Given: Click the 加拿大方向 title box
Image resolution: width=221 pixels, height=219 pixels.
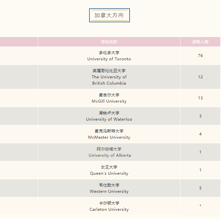Looking at the screenshot, I should [109, 15].
